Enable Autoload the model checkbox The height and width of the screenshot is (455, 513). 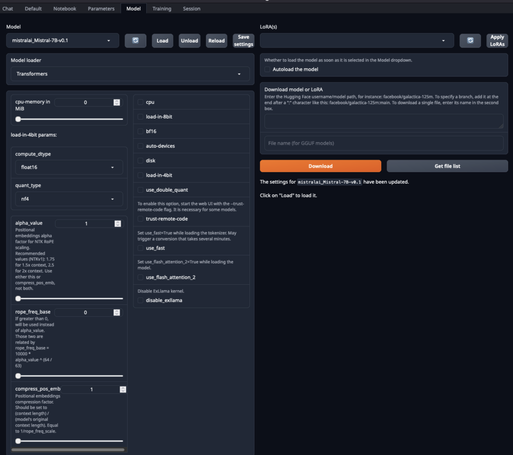pos(268,69)
